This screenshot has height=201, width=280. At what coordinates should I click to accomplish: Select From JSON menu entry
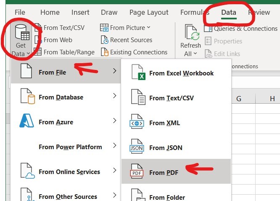[x=165, y=147]
